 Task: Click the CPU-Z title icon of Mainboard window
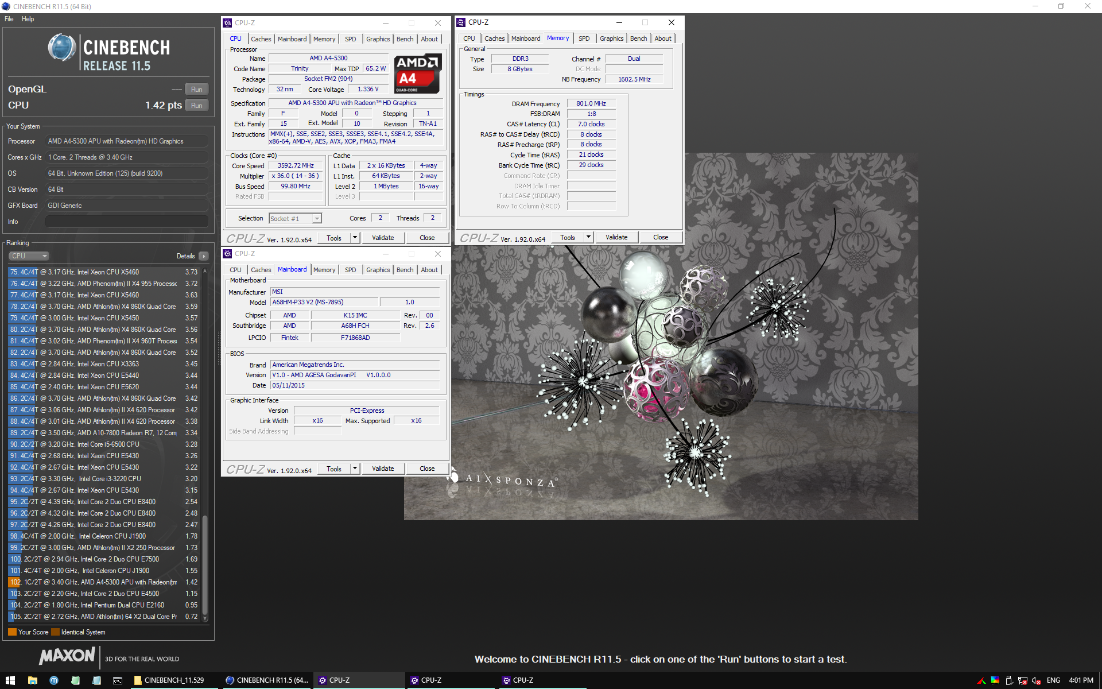click(227, 254)
